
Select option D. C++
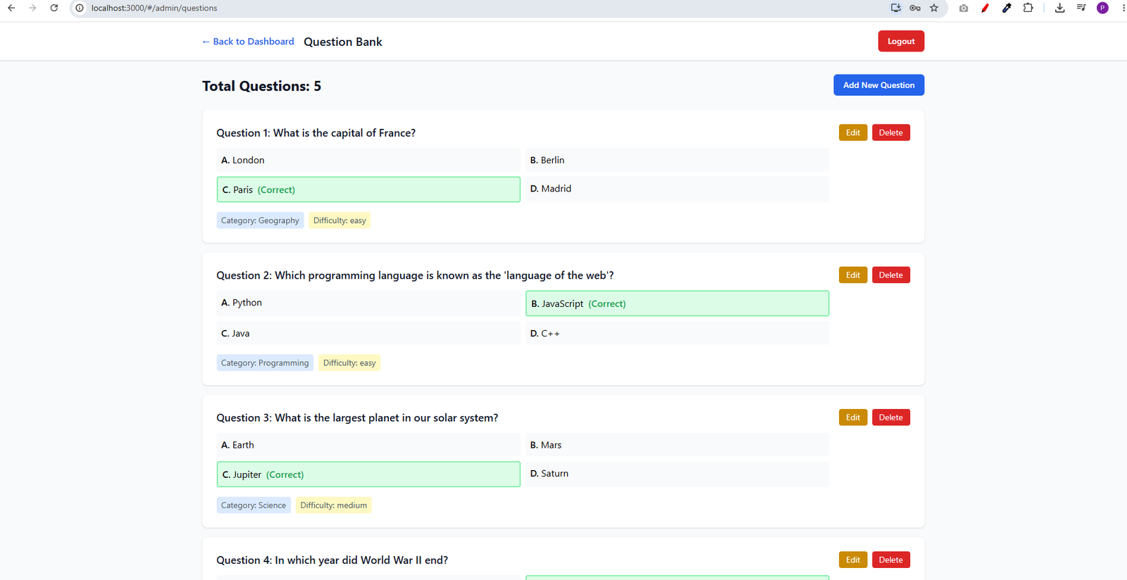point(677,333)
